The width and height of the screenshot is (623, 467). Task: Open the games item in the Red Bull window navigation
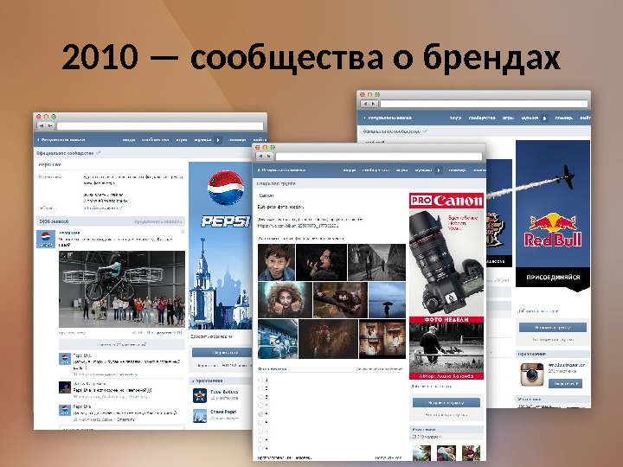pyautogui.click(x=508, y=118)
